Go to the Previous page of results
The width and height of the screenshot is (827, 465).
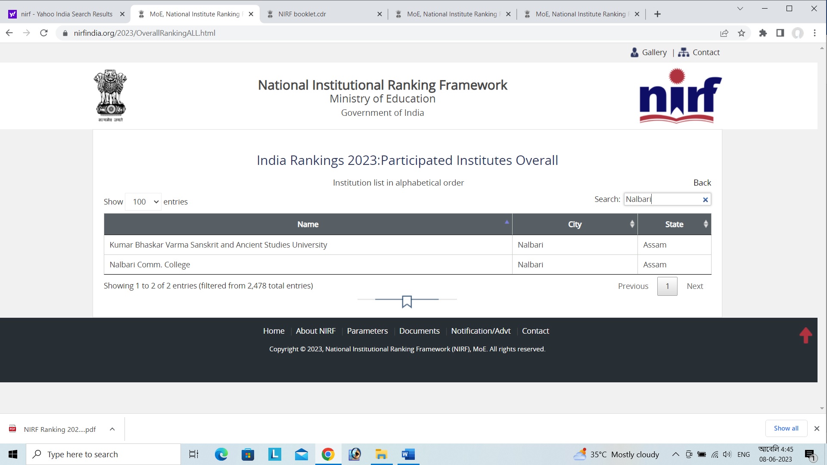(x=633, y=286)
